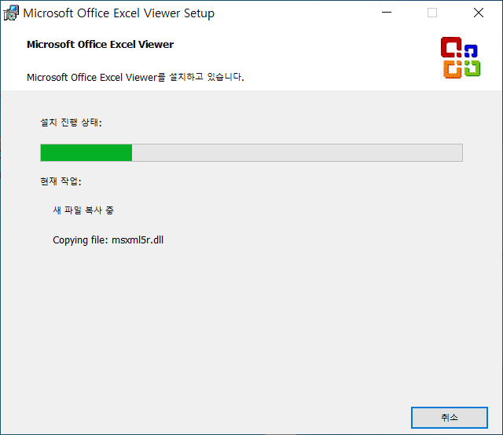503x435 pixels.
Task: Close the Excel Viewer Setup window
Action: coord(479,13)
